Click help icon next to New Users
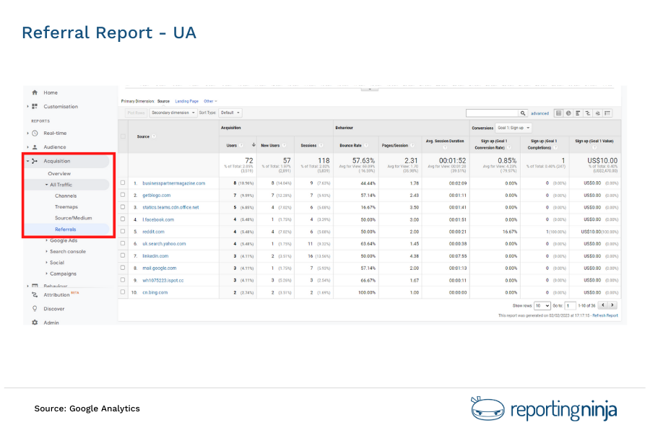 coord(284,146)
